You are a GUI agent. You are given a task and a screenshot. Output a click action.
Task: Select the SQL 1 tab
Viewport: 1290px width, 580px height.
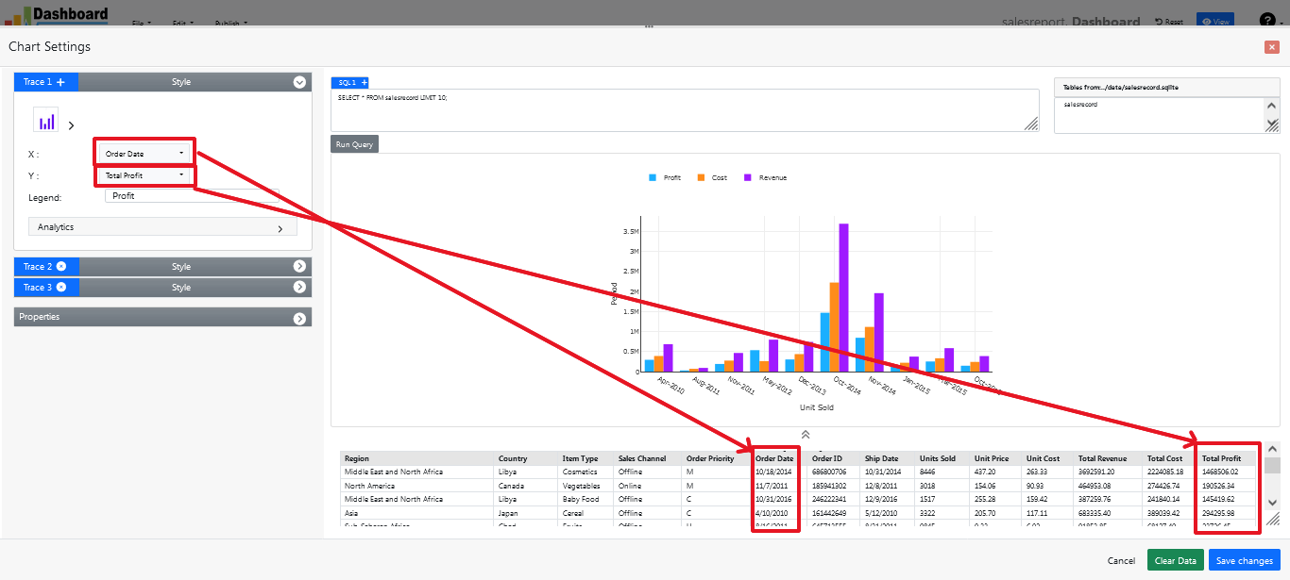pos(346,83)
